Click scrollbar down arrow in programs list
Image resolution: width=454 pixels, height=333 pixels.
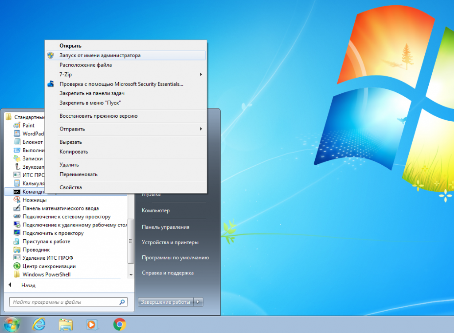[131, 274]
